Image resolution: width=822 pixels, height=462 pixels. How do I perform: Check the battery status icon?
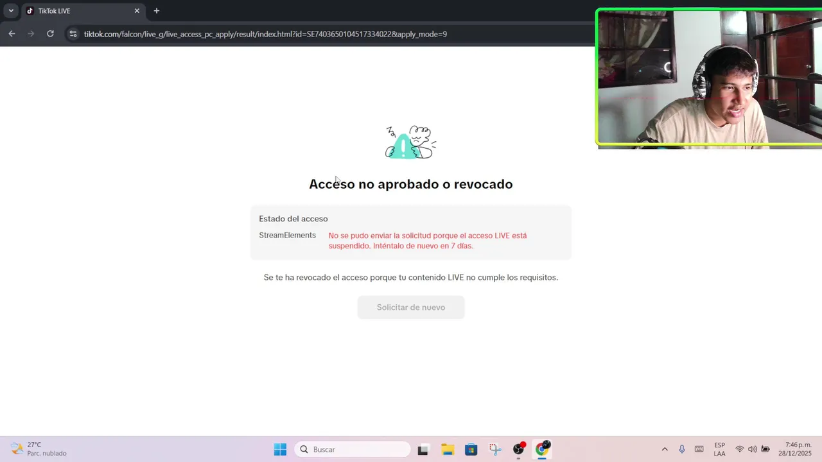pyautogui.click(x=765, y=449)
